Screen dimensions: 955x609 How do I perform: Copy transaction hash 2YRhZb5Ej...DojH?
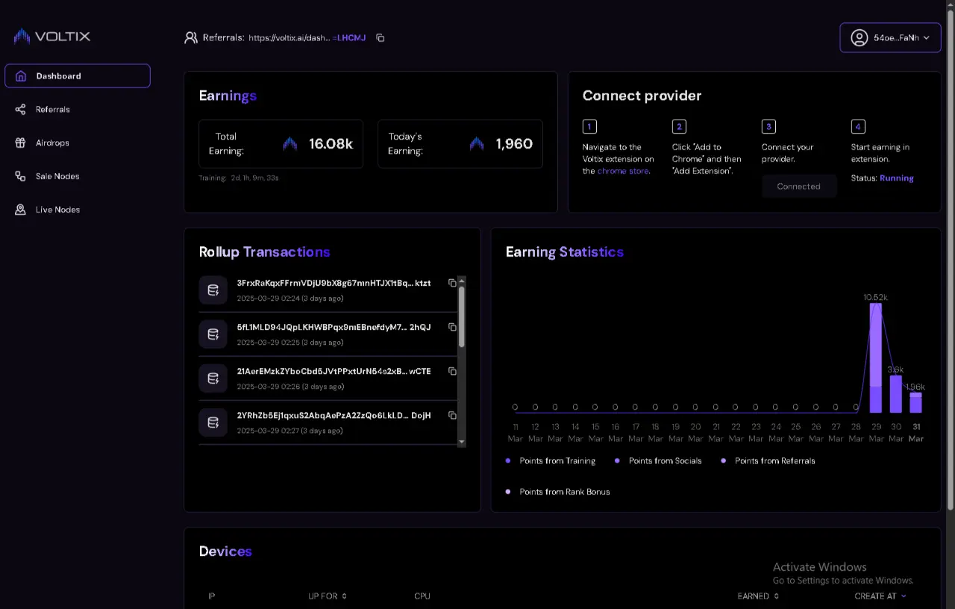(x=452, y=415)
